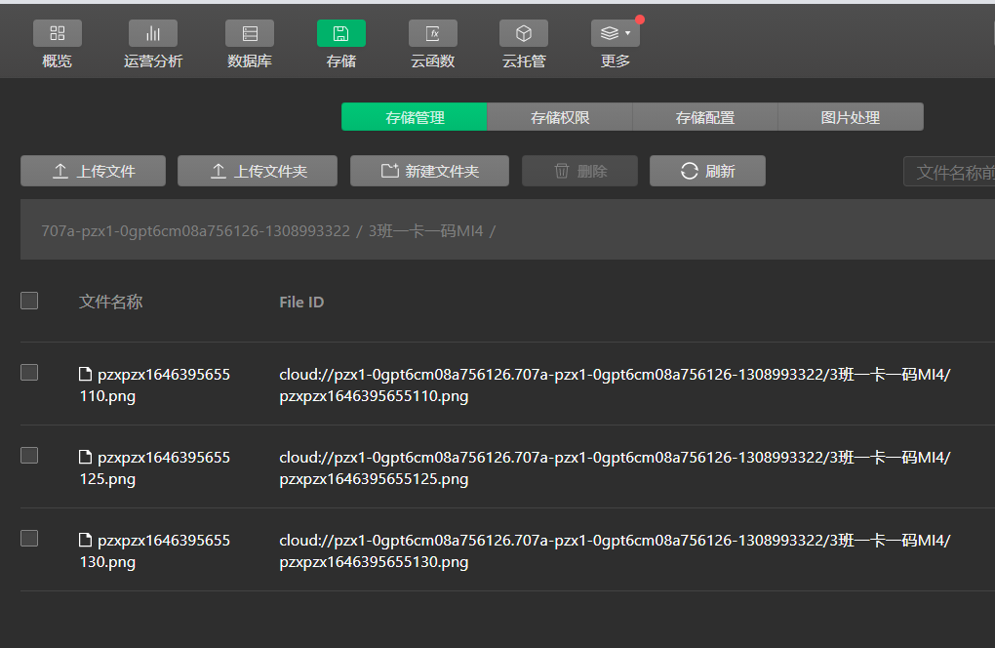Go to root path 707a-pzx1-0gpt6cm08a756126-1308993322
This screenshot has height=648, width=995.
pos(195,230)
